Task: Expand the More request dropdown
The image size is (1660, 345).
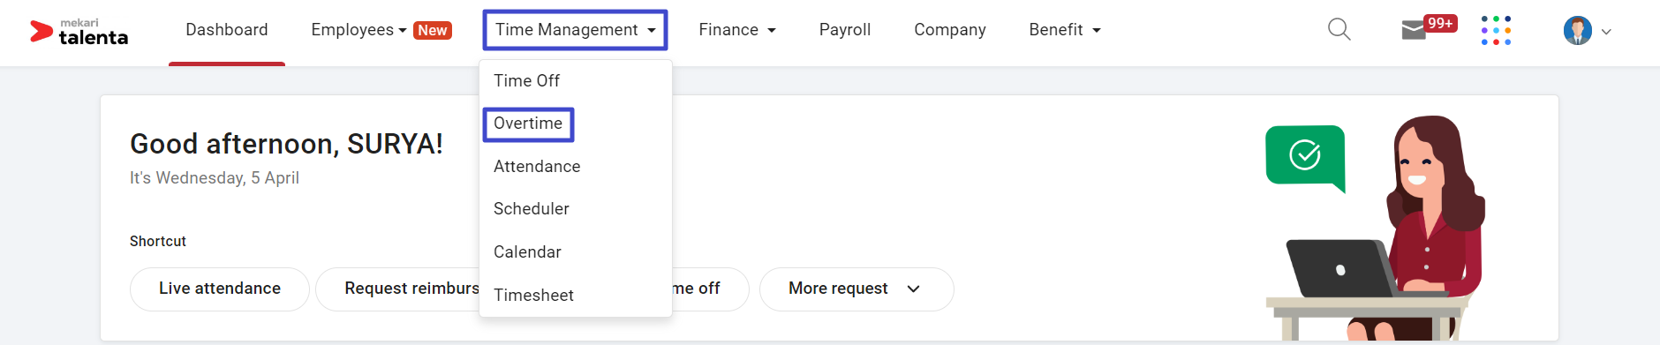Action: 856,289
